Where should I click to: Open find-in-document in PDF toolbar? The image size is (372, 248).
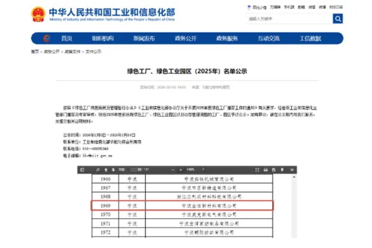point(98,170)
